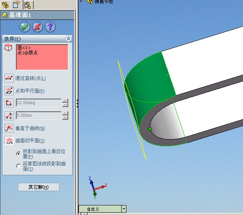This screenshot has height=215, width=243.
Task: Choose 通过直线/点 plane option icon
Action: click(9, 78)
